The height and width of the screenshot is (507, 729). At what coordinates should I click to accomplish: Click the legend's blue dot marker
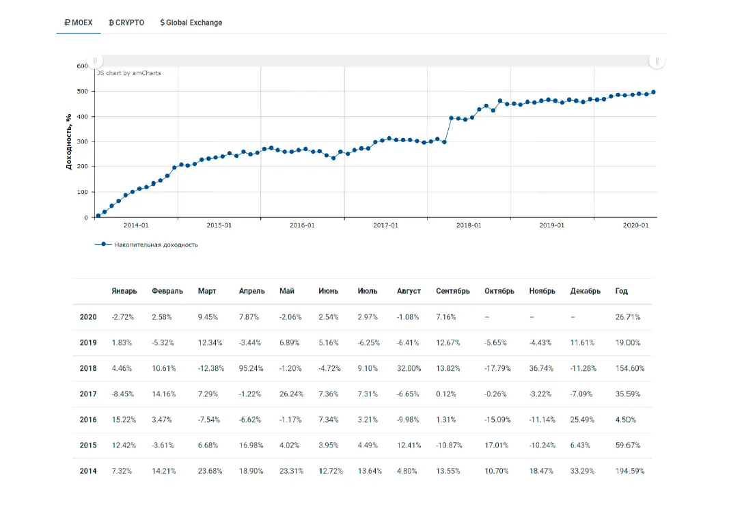[x=103, y=244]
